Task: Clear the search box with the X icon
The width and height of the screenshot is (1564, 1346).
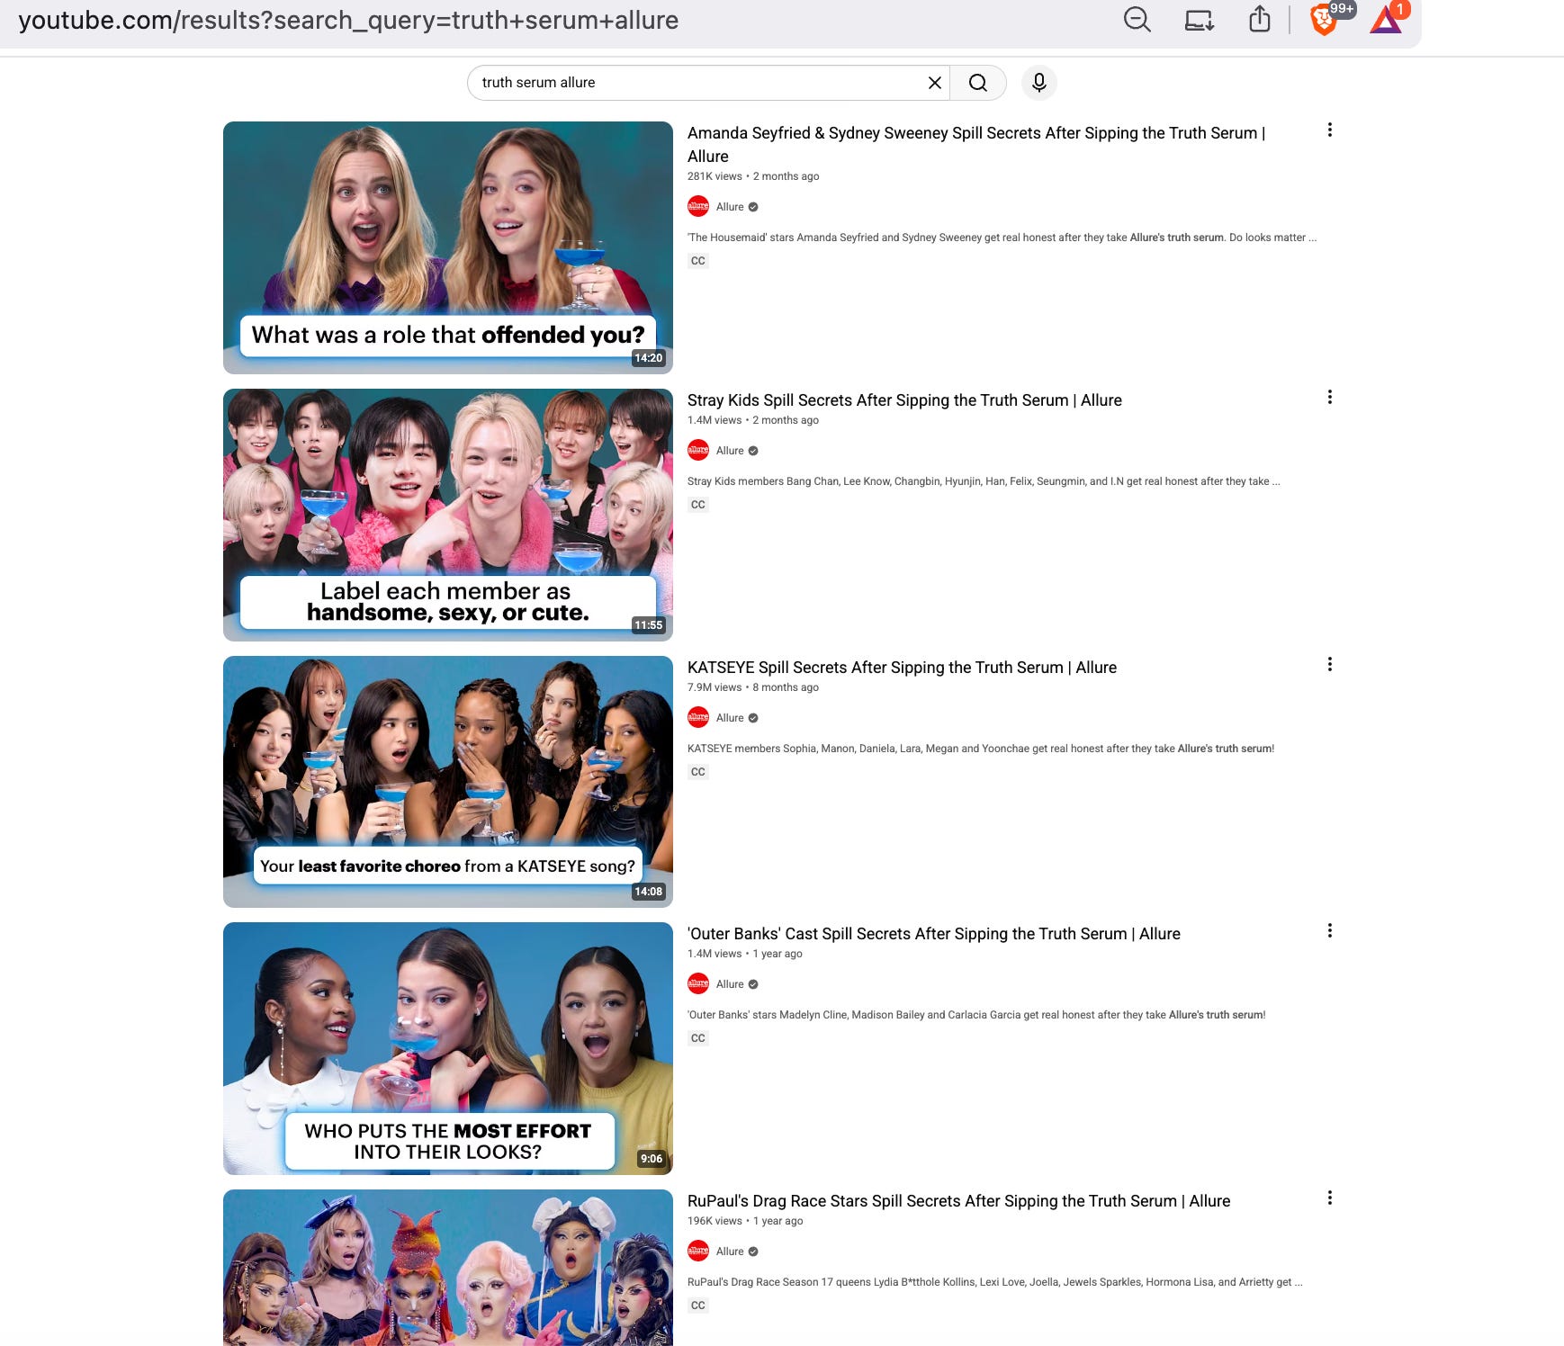Action: coord(935,83)
